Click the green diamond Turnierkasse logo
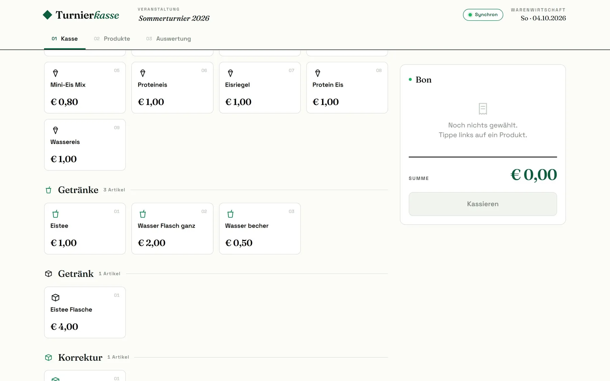The width and height of the screenshot is (610, 381). [47, 15]
